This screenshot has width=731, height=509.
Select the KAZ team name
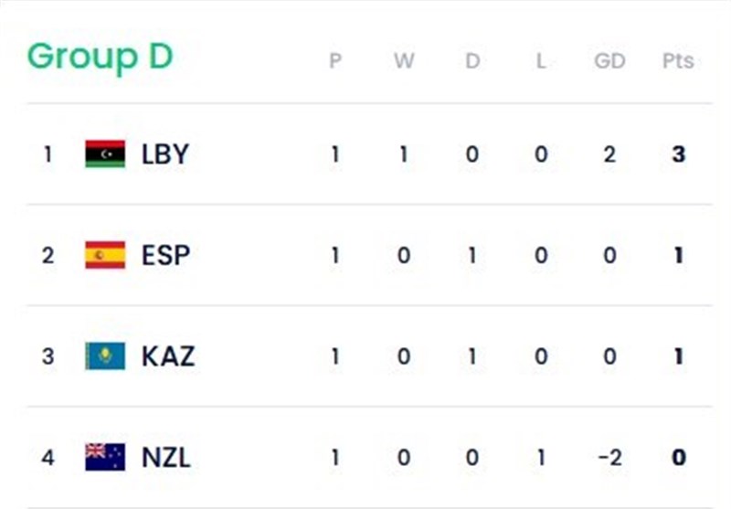pos(168,355)
